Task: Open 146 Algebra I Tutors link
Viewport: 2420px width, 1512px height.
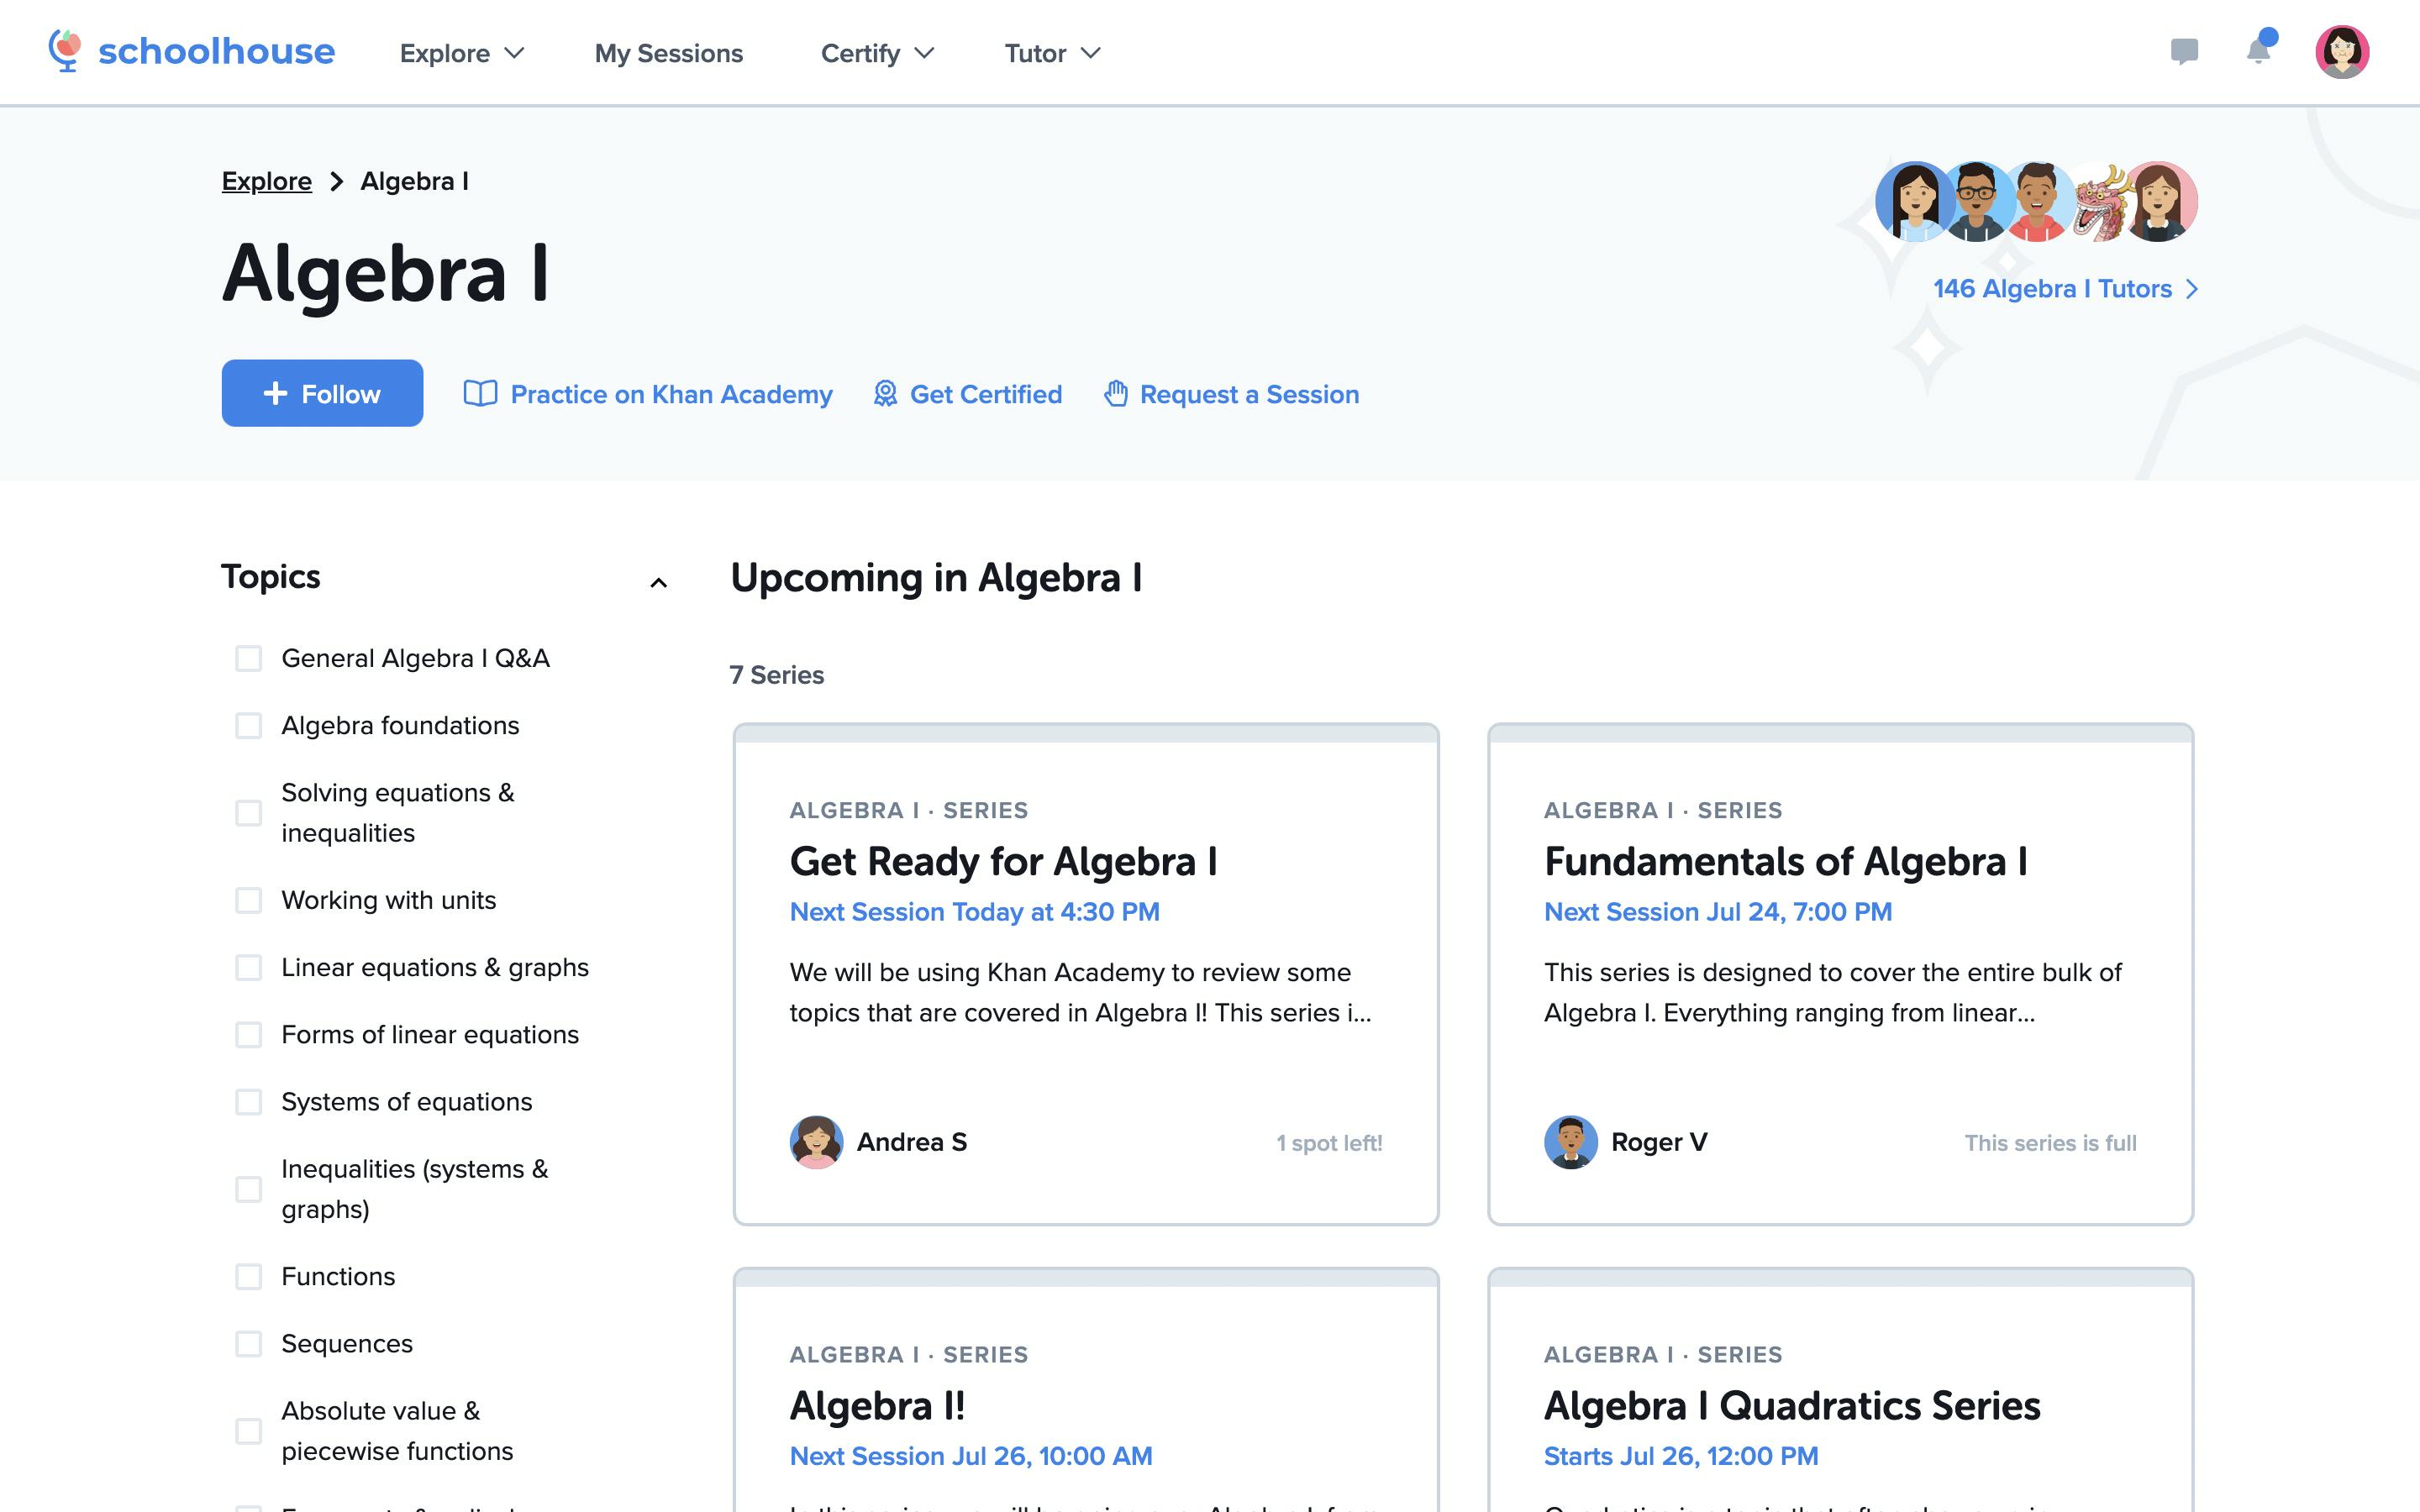Action: pyautogui.click(x=2052, y=289)
